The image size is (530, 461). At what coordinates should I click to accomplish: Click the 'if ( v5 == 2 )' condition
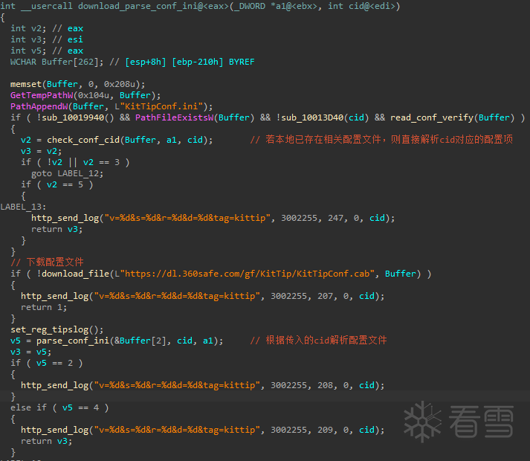(47, 364)
